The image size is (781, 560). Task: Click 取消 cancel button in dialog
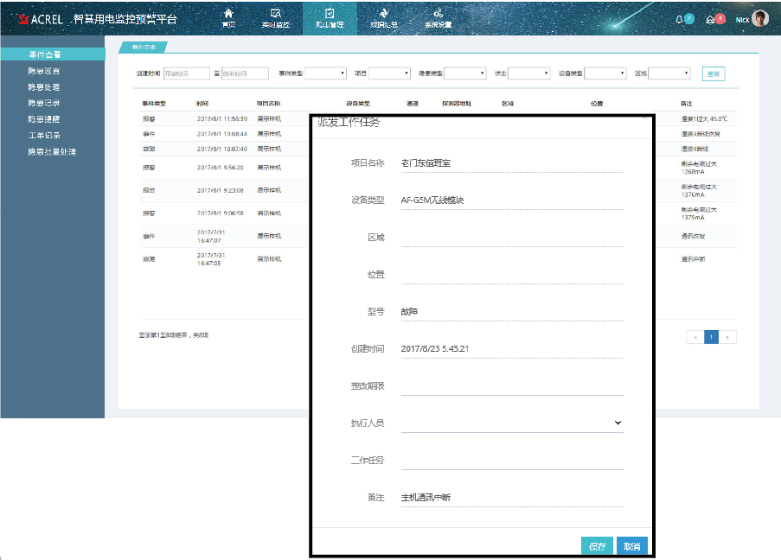tap(631, 546)
